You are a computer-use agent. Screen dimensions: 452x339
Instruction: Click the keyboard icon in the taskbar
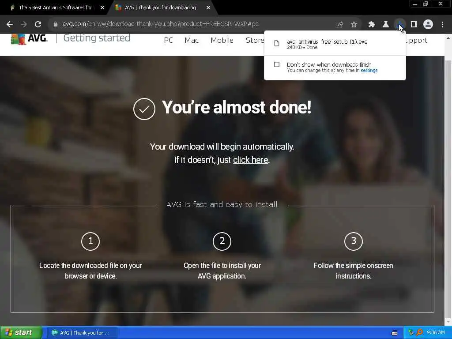395,333
